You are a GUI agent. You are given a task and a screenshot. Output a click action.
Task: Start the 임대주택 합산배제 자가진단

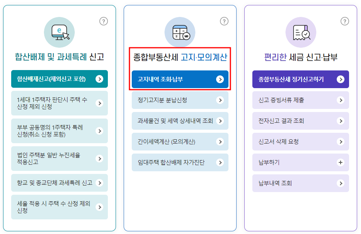pyautogui.click(x=180, y=162)
